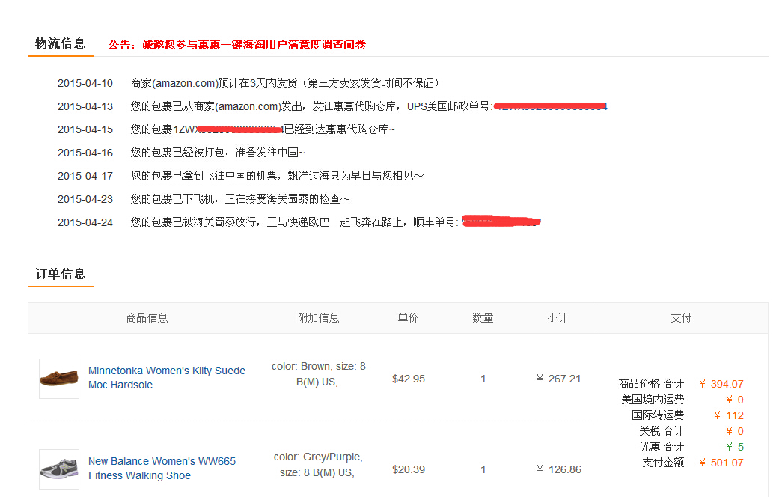Select the 支付金额 ¥ 501.07 value

pyautogui.click(x=721, y=463)
